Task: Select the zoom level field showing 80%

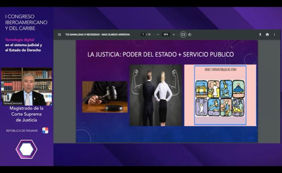Action: [x=166, y=34]
